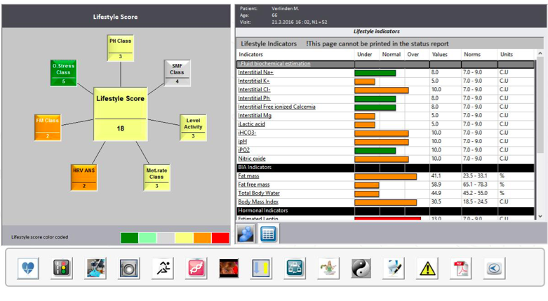Open the Total Body Water link

tap(259, 193)
